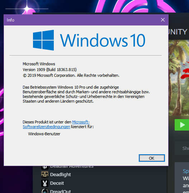This screenshot has width=189, height=193.
Task: Click the game artwork with palm trees
Action: tap(179, 77)
